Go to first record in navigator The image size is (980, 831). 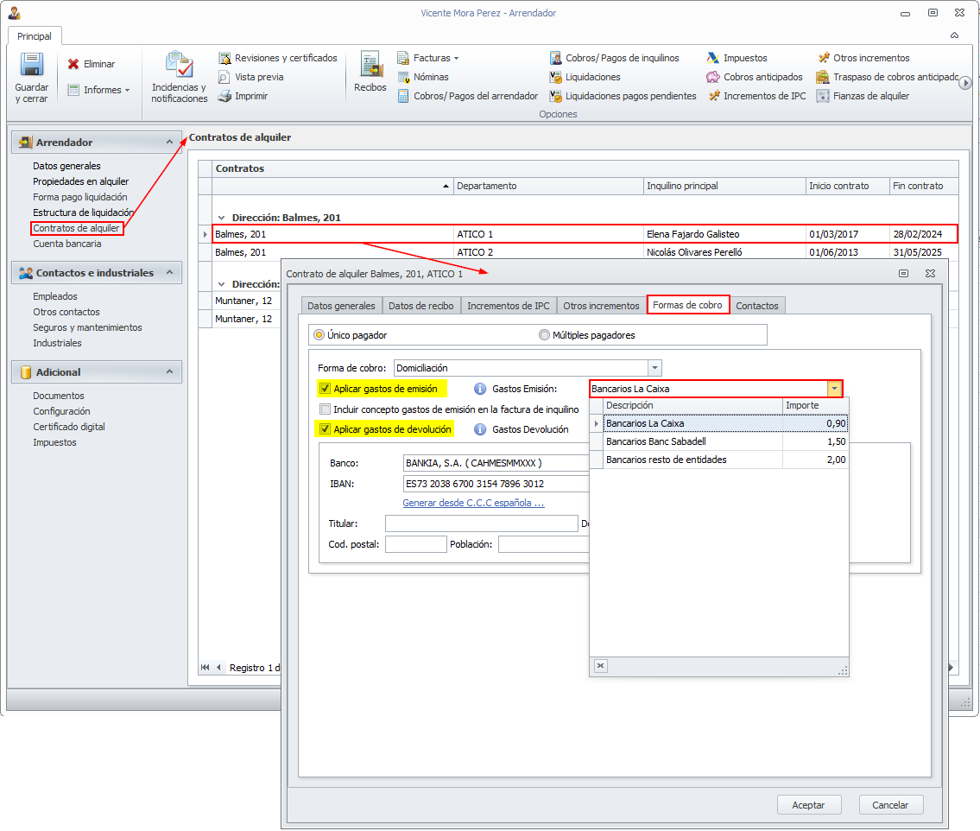[205, 668]
